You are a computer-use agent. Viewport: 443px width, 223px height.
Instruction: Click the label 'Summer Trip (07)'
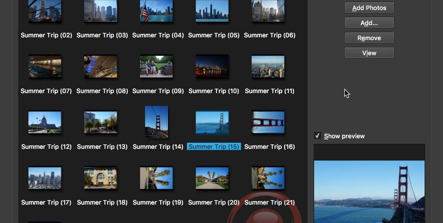click(x=46, y=91)
